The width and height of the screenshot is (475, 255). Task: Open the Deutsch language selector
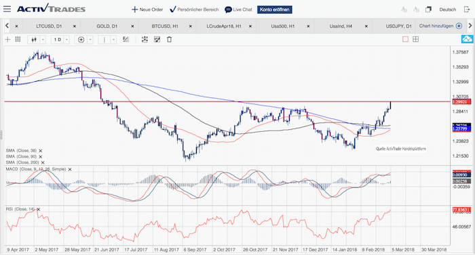point(447,9)
